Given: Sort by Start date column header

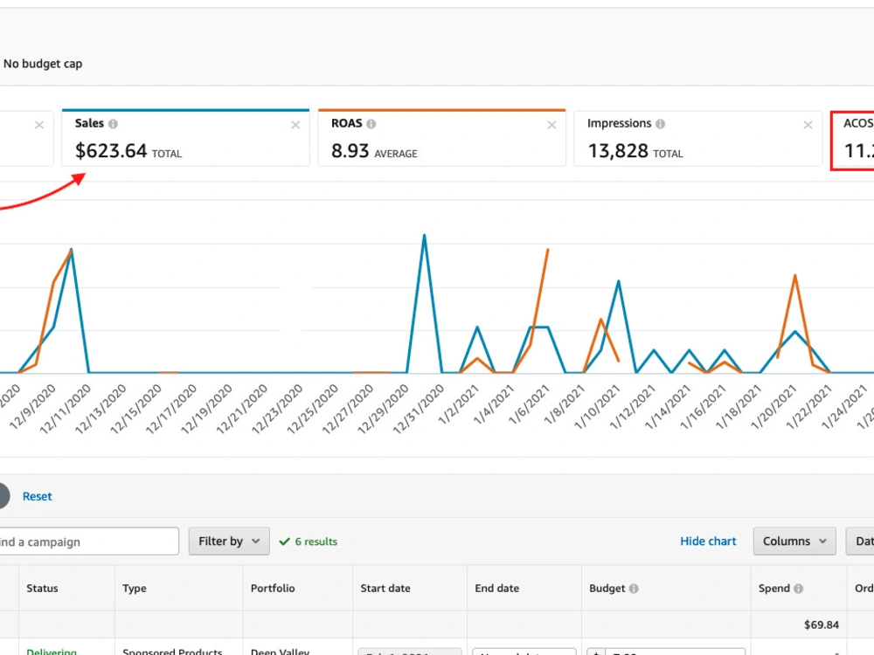Looking at the screenshot, I should click(385, 588).
